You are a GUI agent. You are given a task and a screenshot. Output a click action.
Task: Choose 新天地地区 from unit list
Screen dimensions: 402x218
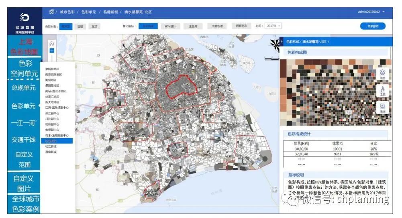coord(52,102)
